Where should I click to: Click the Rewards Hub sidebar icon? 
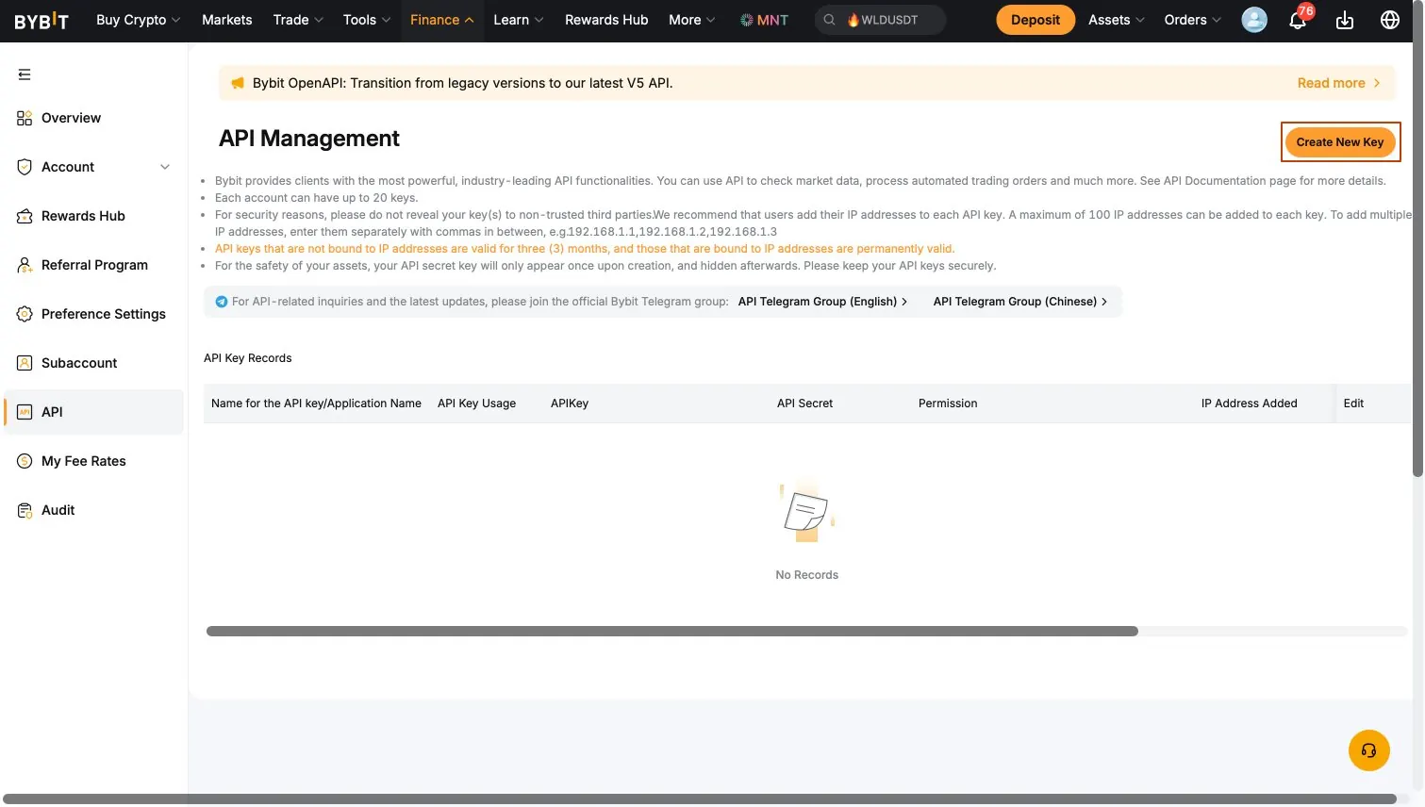pos(25,216)
